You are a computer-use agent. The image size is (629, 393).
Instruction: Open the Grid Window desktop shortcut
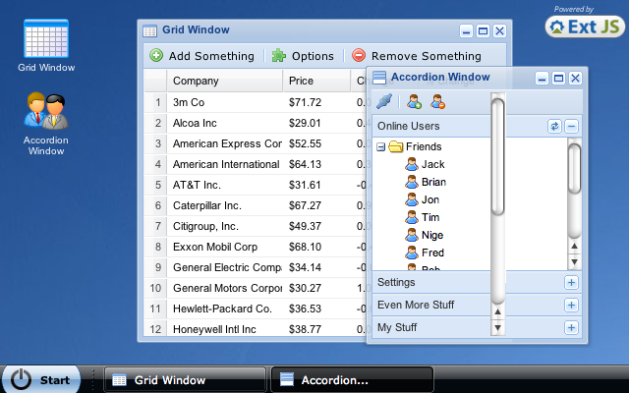(x=46, y=45)
